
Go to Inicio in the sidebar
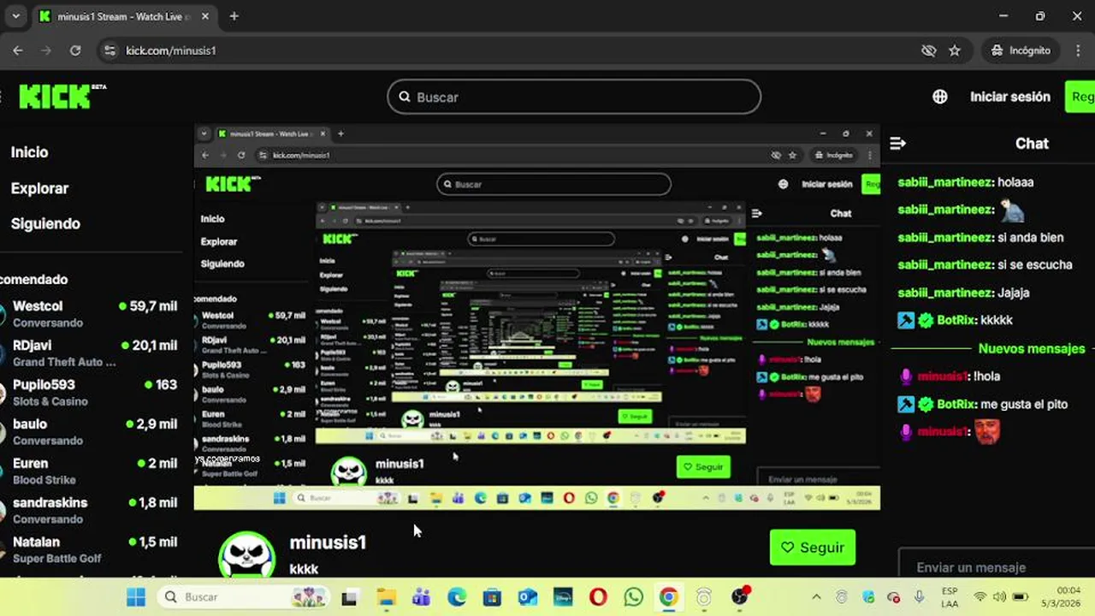point(29,152)
